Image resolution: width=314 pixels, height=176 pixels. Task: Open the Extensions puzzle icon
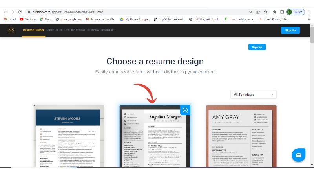pos(274,12)
